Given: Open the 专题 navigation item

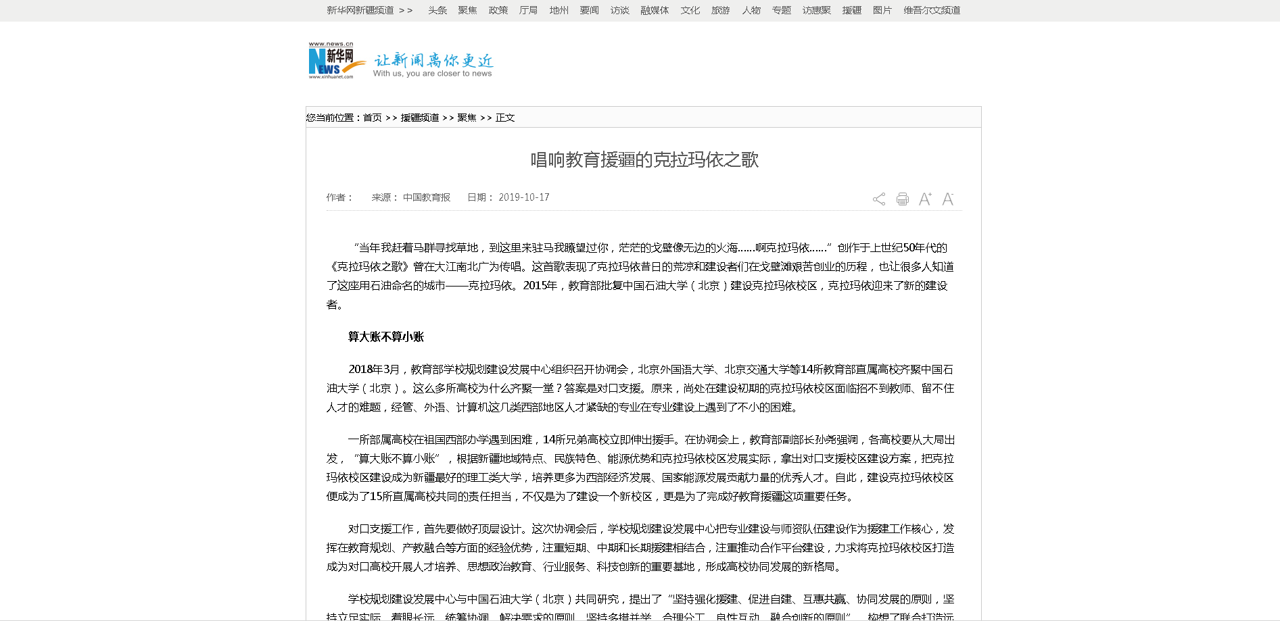Looking at the screenshot, I should pyautogui.click(x=782, y=10).
